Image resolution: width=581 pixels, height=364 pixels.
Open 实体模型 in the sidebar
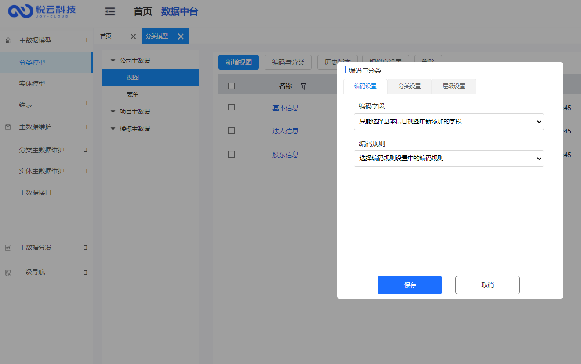pos(32,83)
